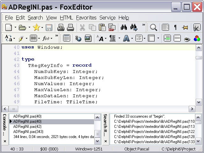Open the Favorites menu
The height and width of the screenshot is (153, 204).
86,18
